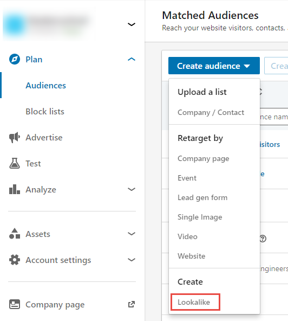Viewport: 288px width, 321px height.
Task: Click the help question mark icon
Action: [x=263, y=239]
